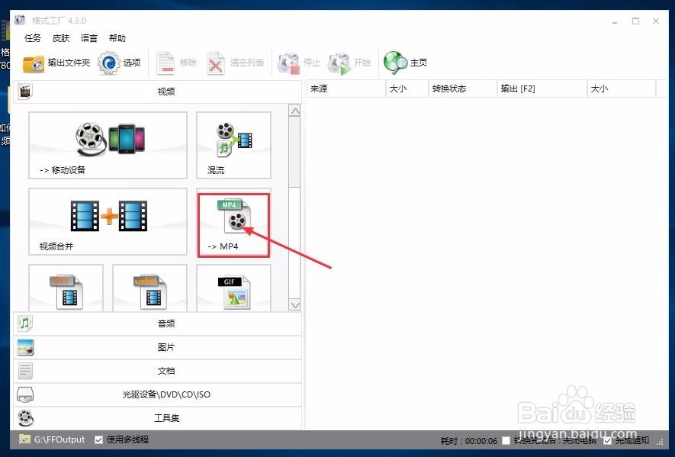
Task: Click the last 大小 output size header
Action: pyautogui.click(x=621, y=89)
